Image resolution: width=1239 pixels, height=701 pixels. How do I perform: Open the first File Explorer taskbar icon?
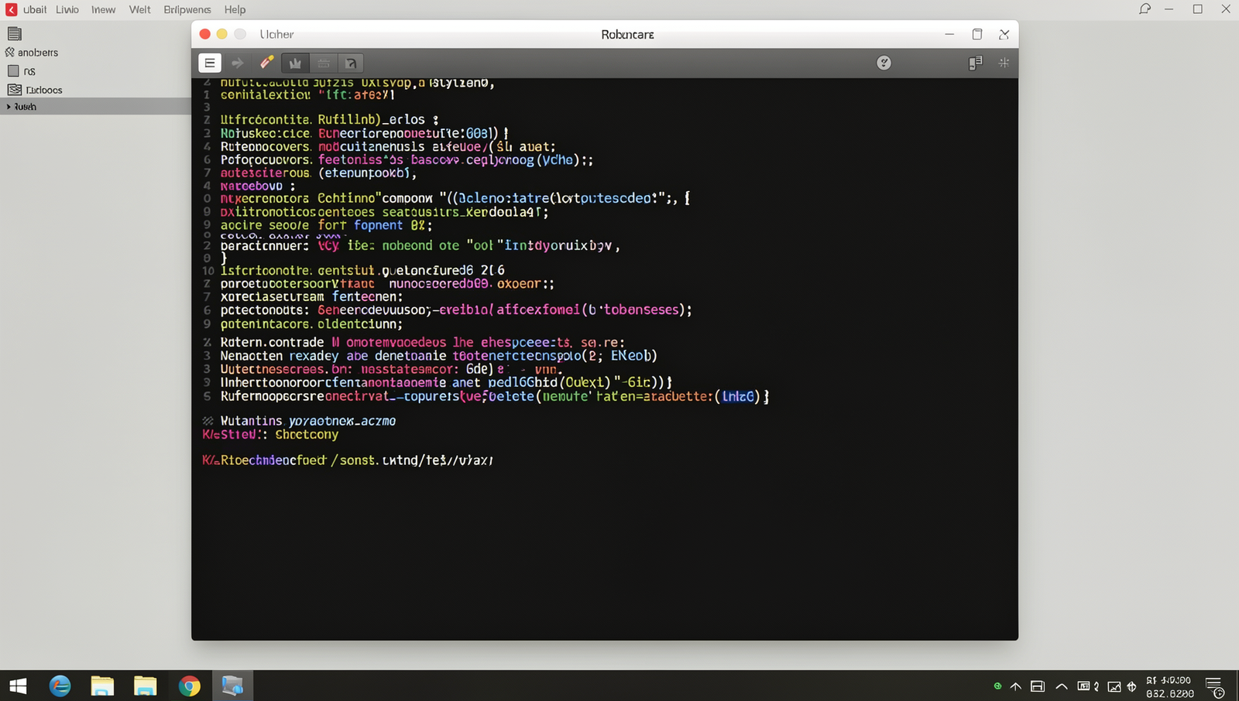(x=102, y=686)
